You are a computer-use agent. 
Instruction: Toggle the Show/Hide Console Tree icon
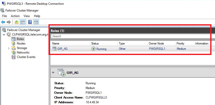coord(22,22)
